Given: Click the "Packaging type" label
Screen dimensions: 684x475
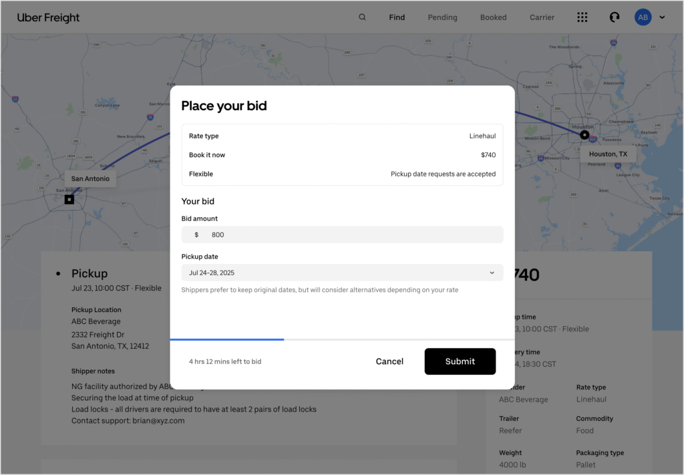Looking at the screenshot, I should coord(600,453).
